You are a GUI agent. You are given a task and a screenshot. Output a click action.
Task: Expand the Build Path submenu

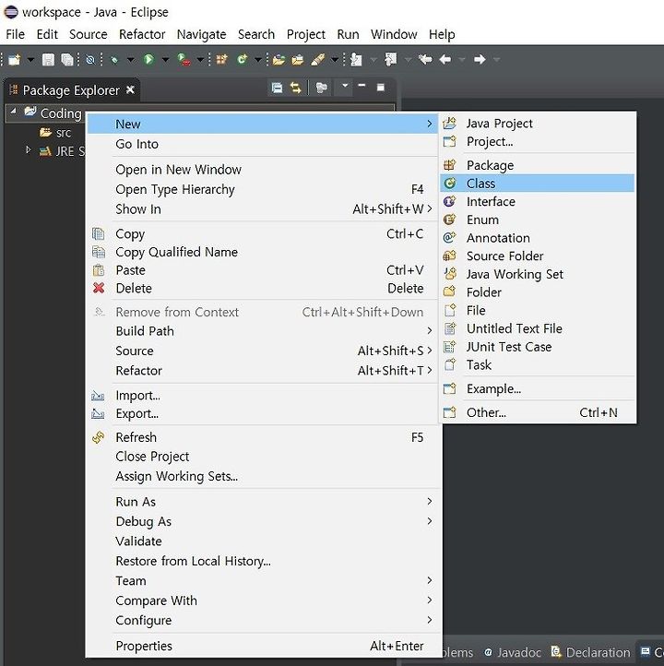[263, 330]
